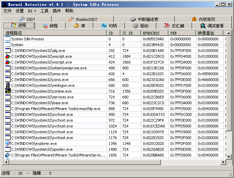This screenshot has height=178, width=234.
Task: Select the csrss.exe process row
Action: (115, 80)
